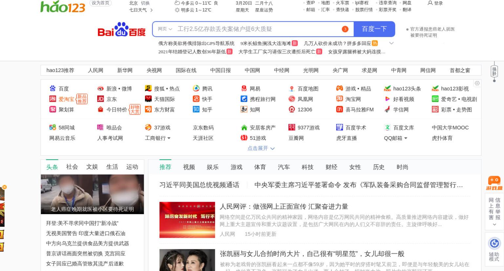The height and width of the screenshot is (271, 504).
Task: Open the 安居客房产 icon link
Action: pyautogui.click(x=244, y=128)
